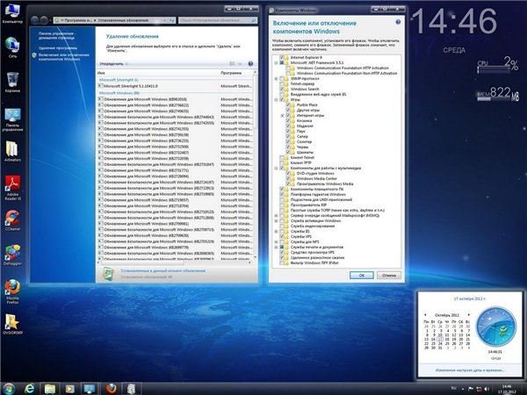Click the volume icon in the system tray
The height and width of the screenshot is (395, 527).
[x=486, y=389]
